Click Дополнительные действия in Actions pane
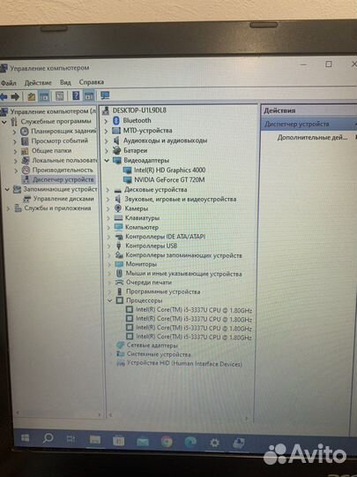 pos(312,138)
